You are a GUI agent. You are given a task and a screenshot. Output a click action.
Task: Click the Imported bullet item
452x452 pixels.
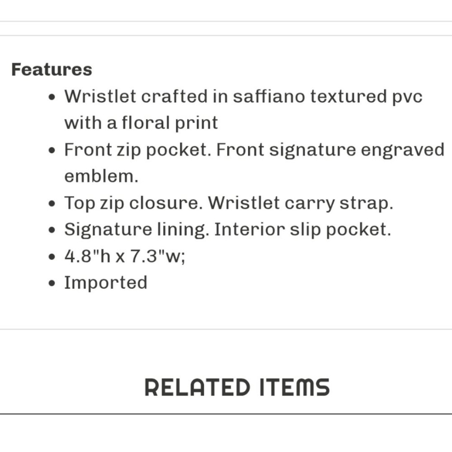click(106, 283)
